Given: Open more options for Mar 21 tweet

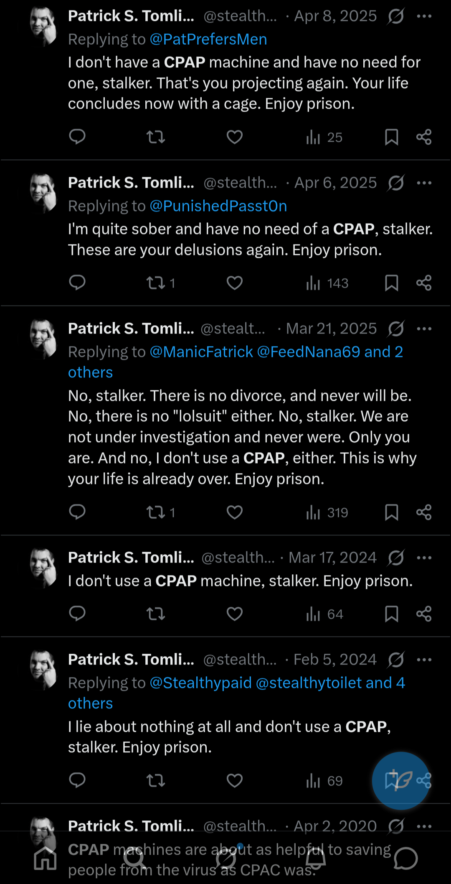Looking at the screenshot, I should point(424,329).
